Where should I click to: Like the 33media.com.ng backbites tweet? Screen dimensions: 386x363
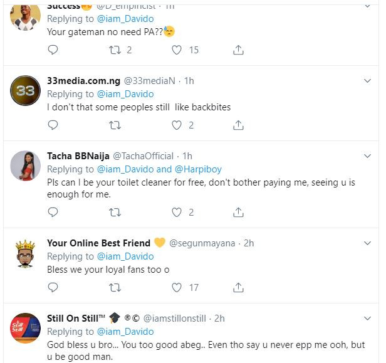point(177,125)
